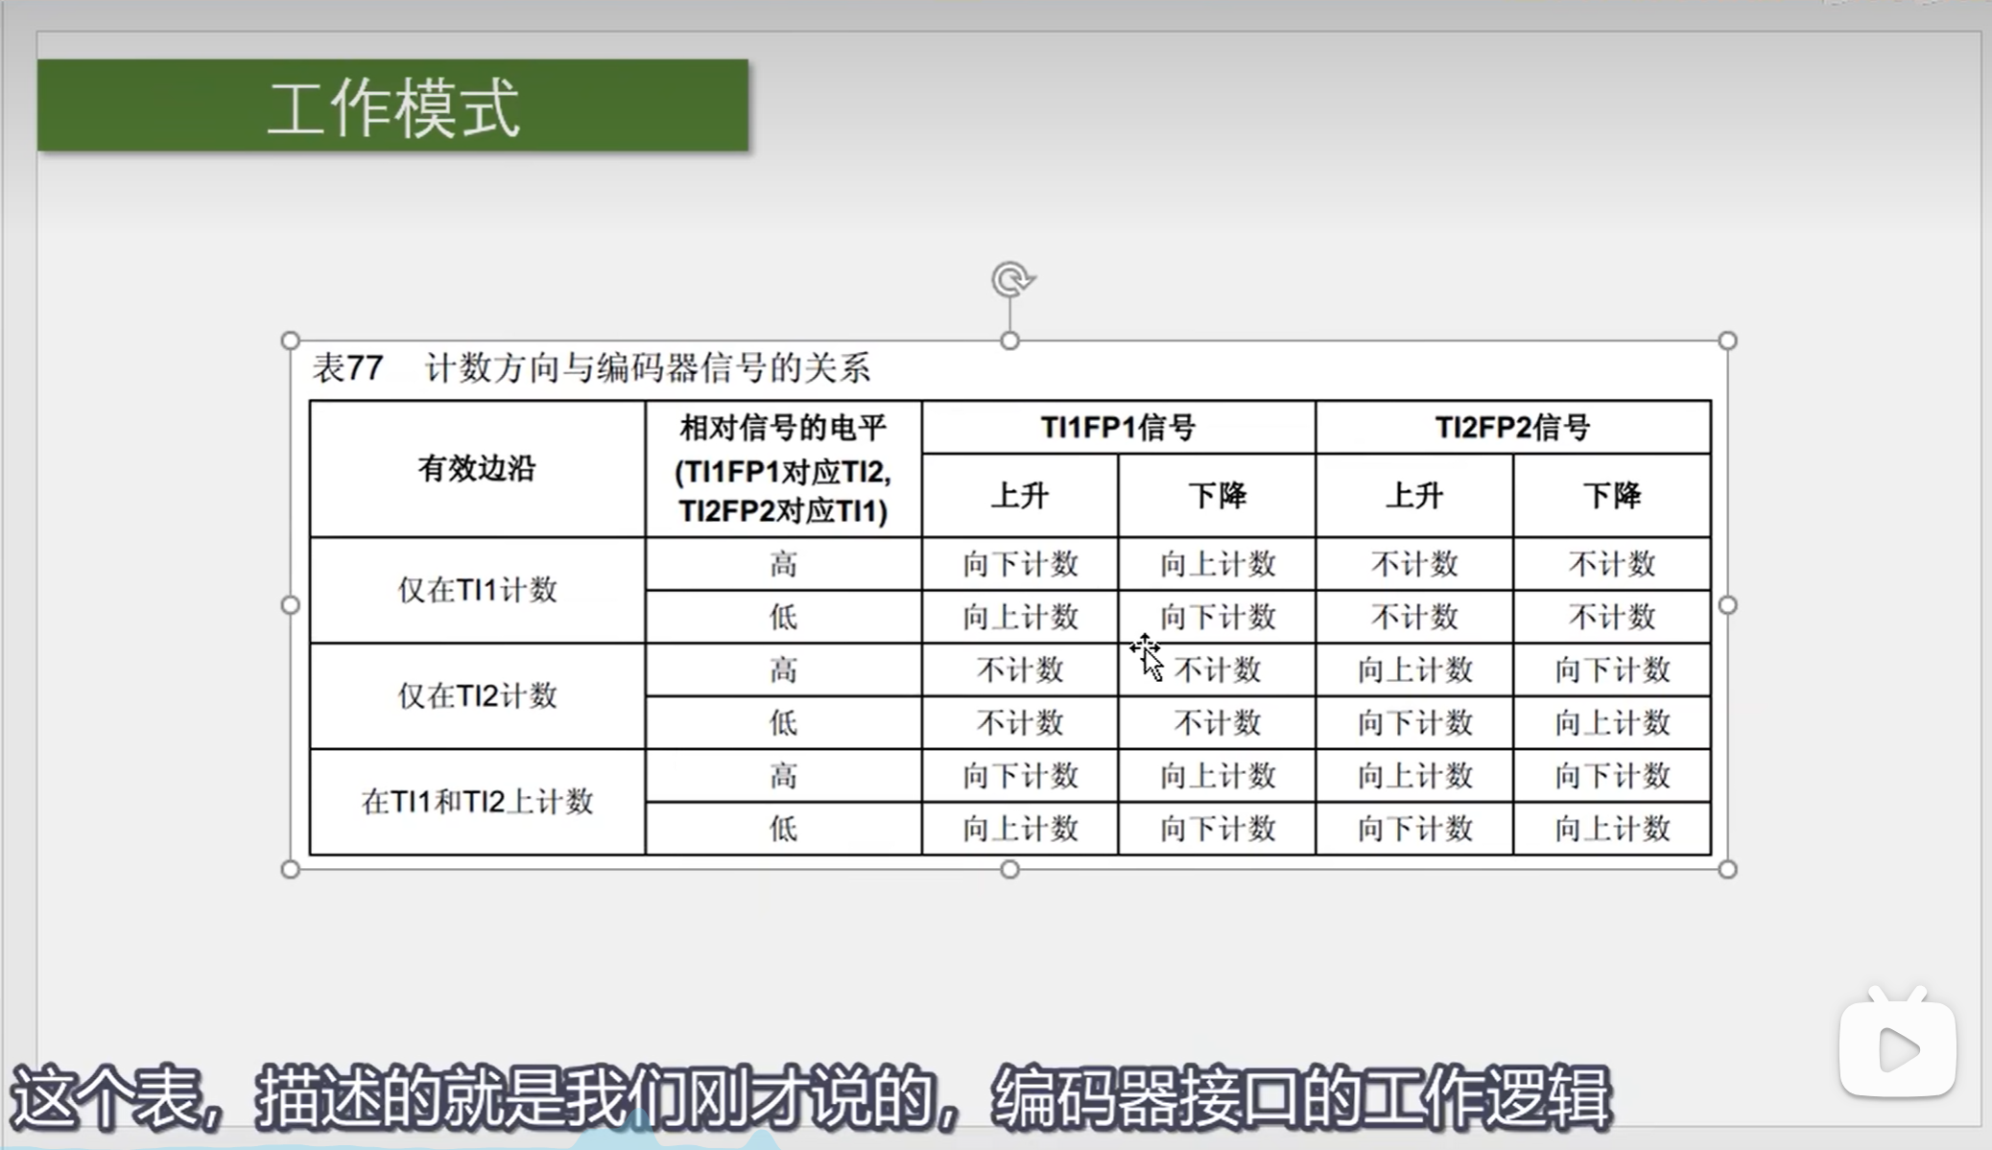Click 向上计数 in the TI1 低 row, TI1FP1 上升
This screenshot has height=1150, width=1992.
point(1020,617)
